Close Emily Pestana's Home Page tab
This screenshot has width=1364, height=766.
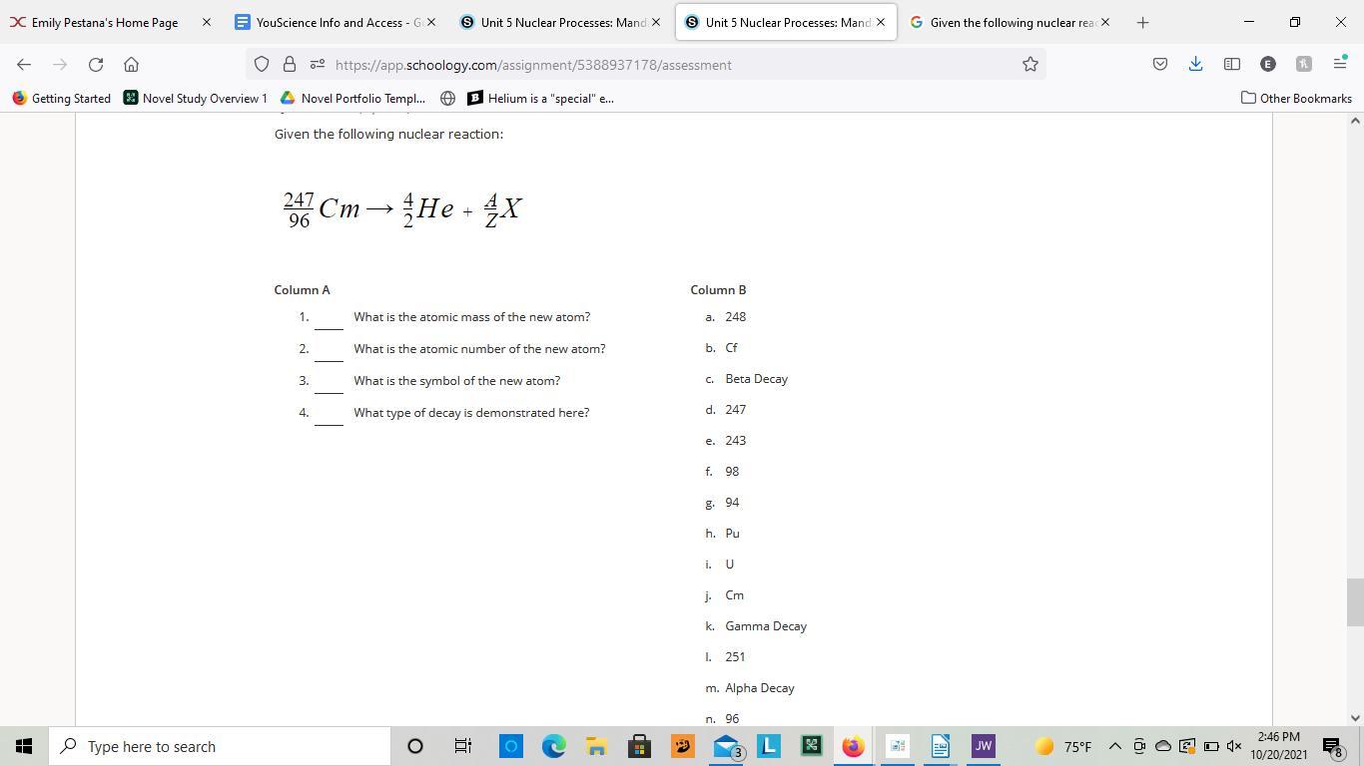click(x=207, y=22)
